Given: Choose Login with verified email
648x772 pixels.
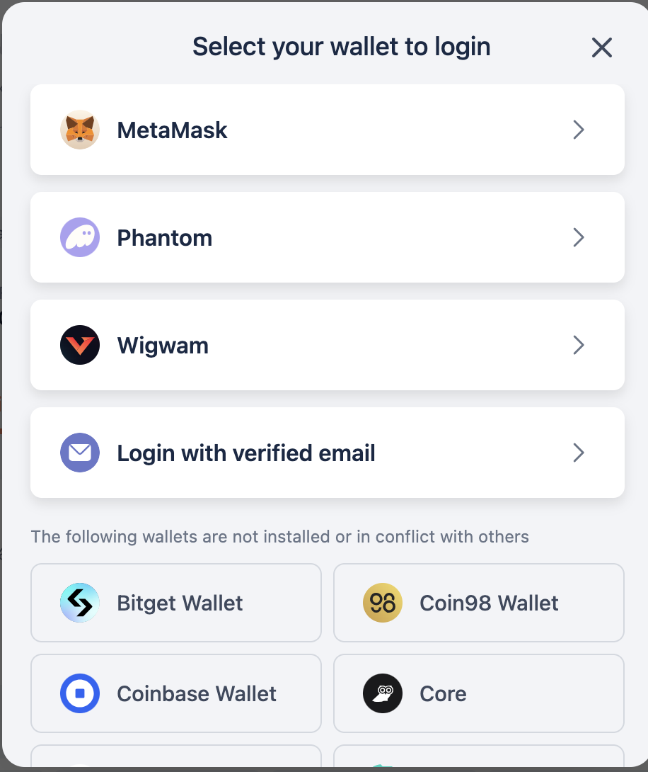Looking at the screenshot, I should (245, 453).
